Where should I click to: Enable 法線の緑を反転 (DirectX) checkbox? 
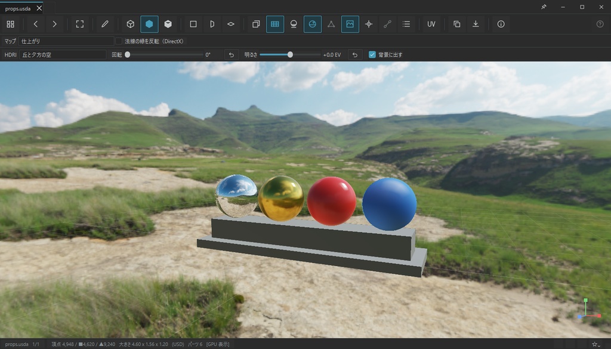[x=119, y=41]
